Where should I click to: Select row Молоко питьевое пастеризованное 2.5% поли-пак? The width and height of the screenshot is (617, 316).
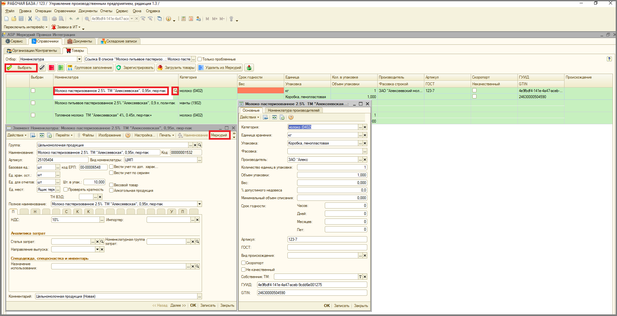(115, 103)
